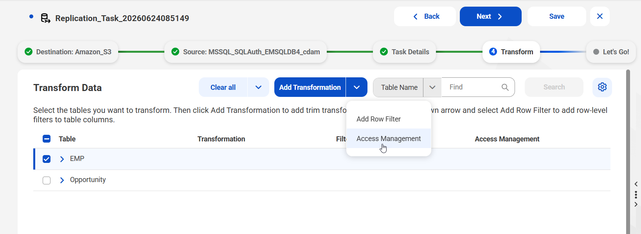Click the Opportunity table name
The image size is (641, 234).
(88, 180)
